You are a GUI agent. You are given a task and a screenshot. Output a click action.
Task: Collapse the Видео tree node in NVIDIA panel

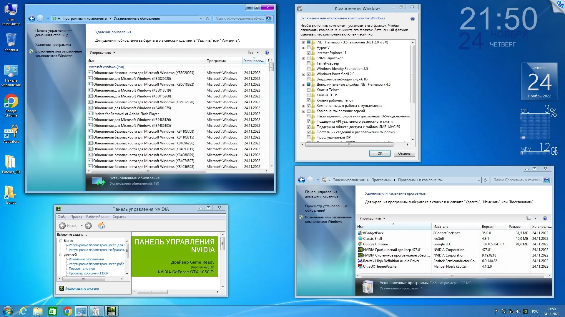[61, 241]
